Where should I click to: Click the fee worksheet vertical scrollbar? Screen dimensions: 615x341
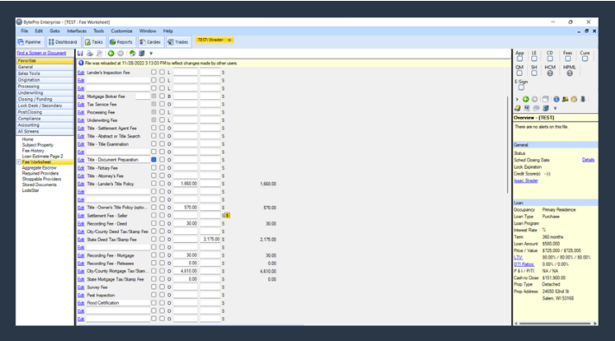(x=508, y=145)
